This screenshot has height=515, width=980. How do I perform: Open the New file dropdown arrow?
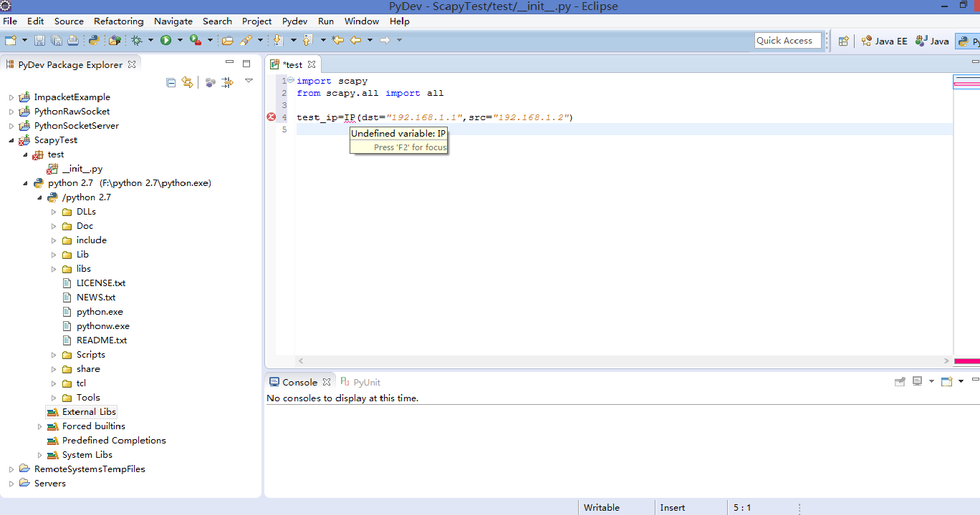pyautogui.click(x=25, y=40)
